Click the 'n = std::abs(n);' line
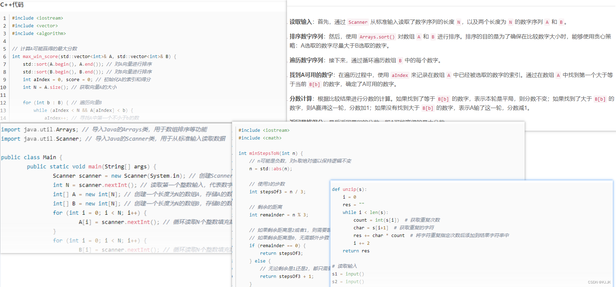 click(x=271, y=168)
